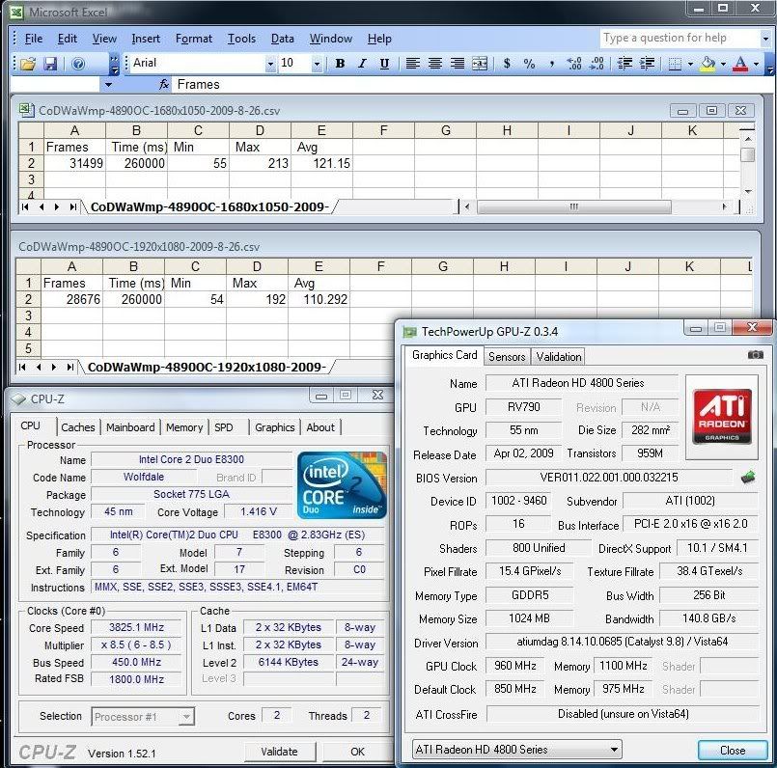Toggle Underline formatting
This screenshot has height=768, width=777.
click(384, 64)
